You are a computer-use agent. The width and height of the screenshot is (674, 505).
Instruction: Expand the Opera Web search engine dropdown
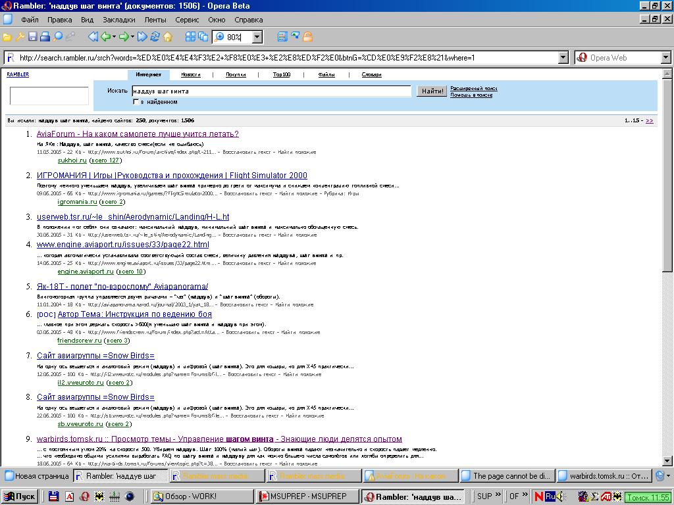(665, 58)
